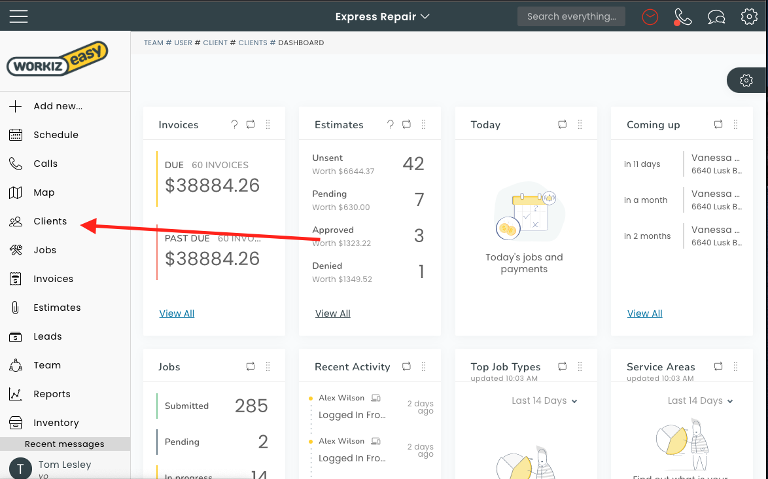This screenshot has width=768, height=479.
Task: Refresh the Invoices widget
Action: tap(251, 124)
